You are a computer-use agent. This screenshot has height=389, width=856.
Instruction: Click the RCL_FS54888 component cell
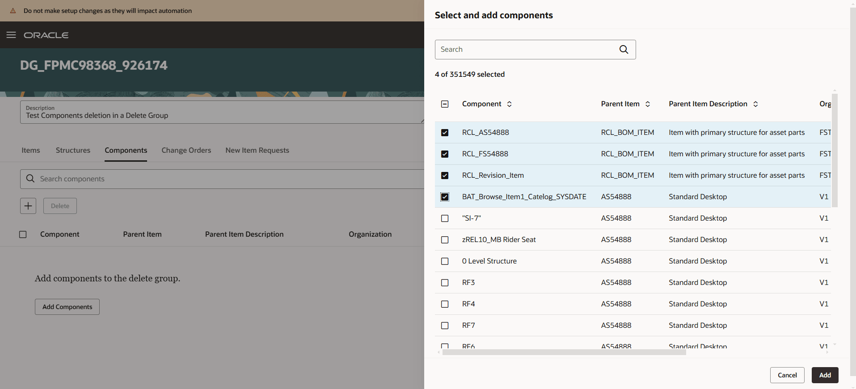click(x=485, y=154)
